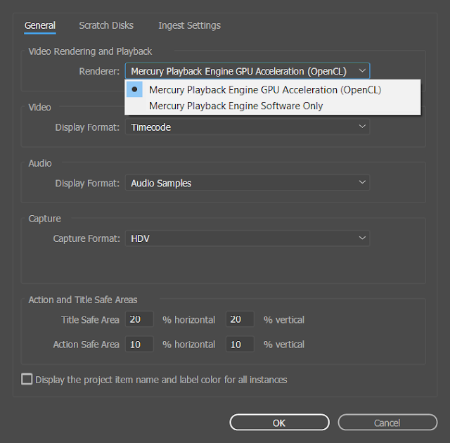Enable Display the project item name checkbox

[x=27, y=379]
